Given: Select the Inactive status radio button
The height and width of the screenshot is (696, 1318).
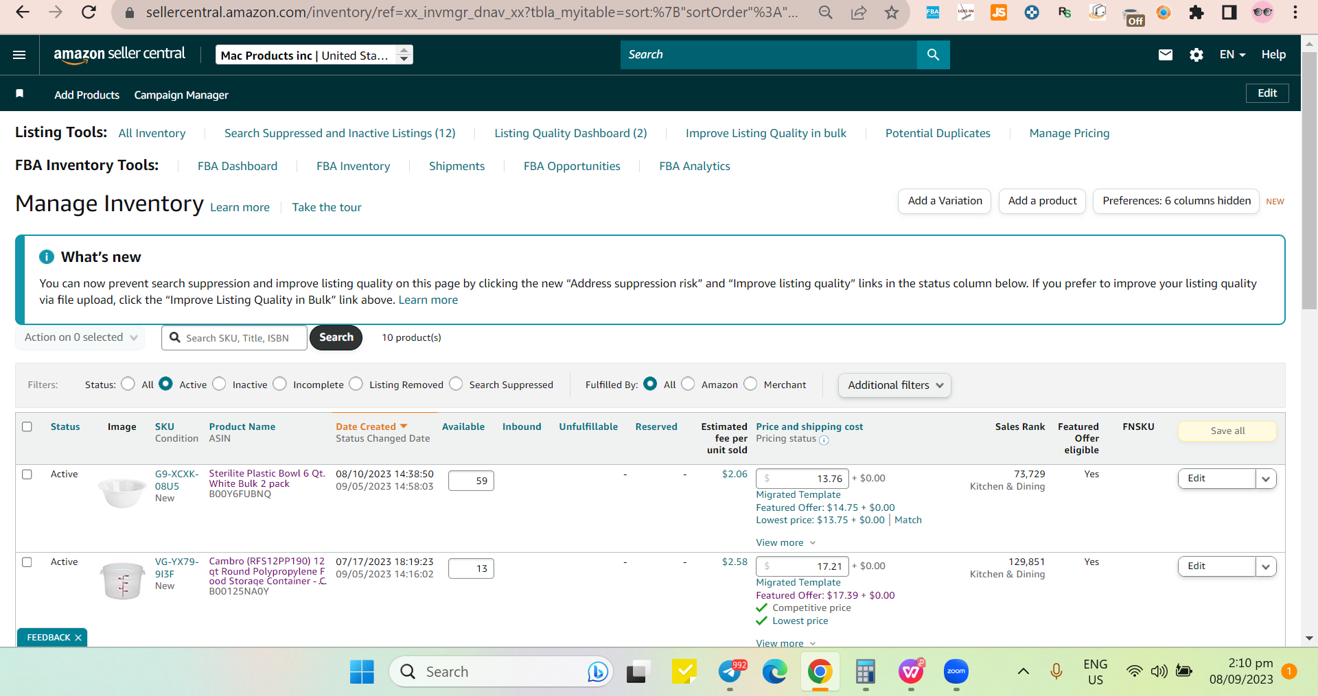Looking at the screenshot, I should click(219, 384).
